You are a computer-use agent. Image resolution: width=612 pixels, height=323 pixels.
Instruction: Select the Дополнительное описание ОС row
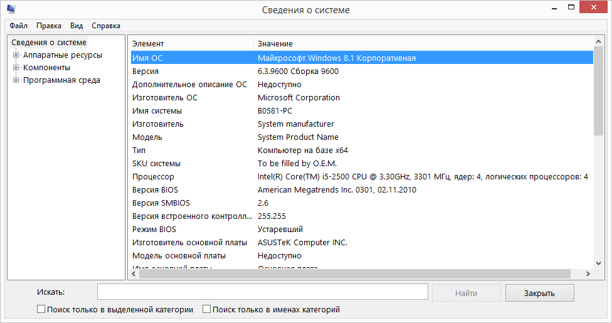click(362, 85)
